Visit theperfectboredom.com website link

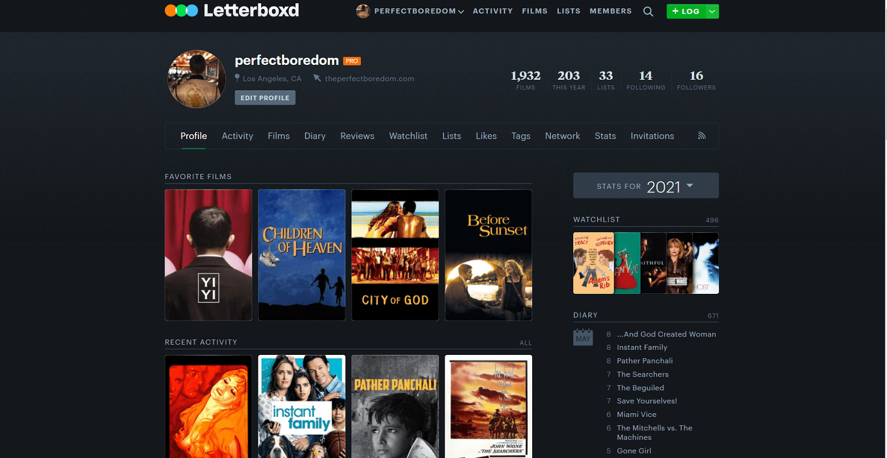point(369,79)
